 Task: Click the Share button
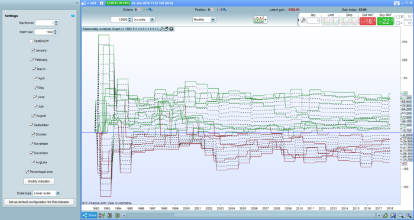coord(89,215)
